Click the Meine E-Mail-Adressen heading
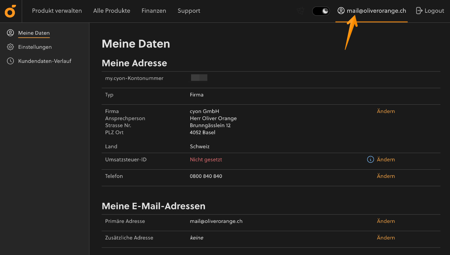This screenshot has height=255, width=450. (154, 206)
